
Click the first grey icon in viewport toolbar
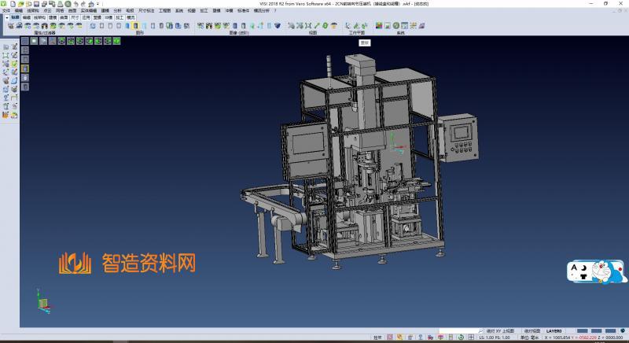point(25,41)
